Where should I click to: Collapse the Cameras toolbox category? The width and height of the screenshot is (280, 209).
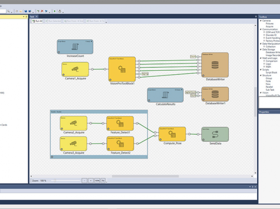point(261,21)
